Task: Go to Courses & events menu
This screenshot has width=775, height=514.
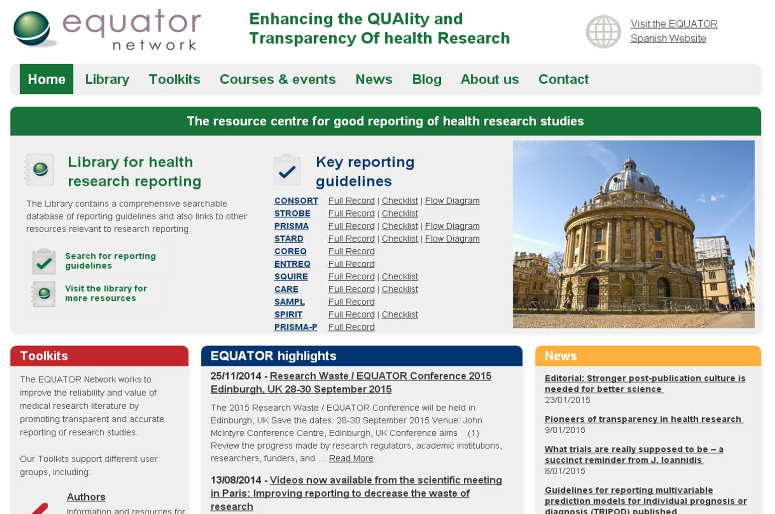Action: tap(277, 79)
